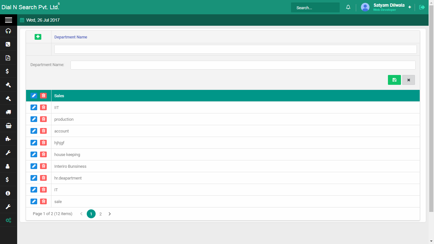This screenshot has width=434, height=244.
Task: Sort by the Department Name column header
Action: click(71, 37)
